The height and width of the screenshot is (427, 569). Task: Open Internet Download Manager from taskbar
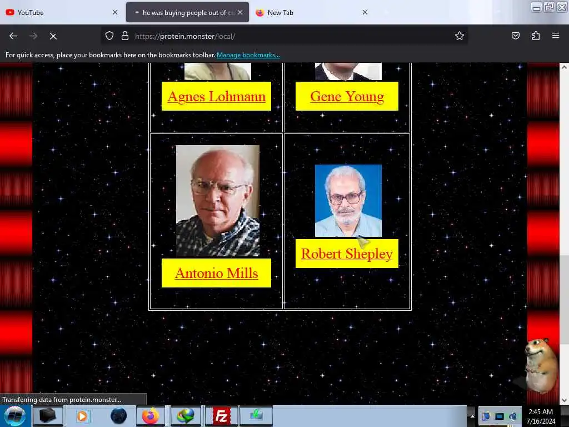(185, 416)
